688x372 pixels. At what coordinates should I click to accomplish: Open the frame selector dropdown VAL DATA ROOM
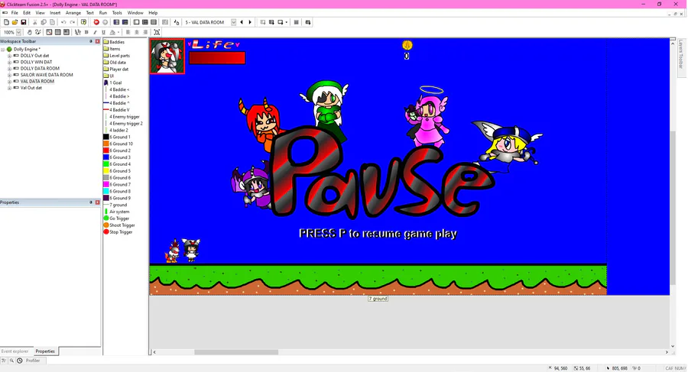coord(234,22)
